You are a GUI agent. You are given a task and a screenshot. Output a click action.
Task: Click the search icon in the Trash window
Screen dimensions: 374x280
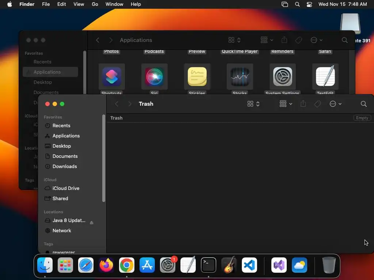coord(363,104)
